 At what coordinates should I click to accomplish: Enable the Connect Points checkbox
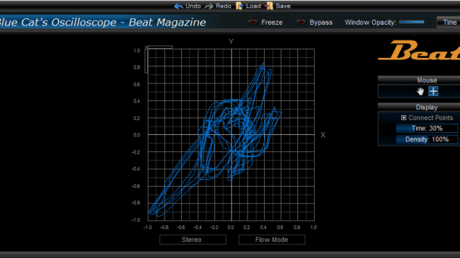403,117
